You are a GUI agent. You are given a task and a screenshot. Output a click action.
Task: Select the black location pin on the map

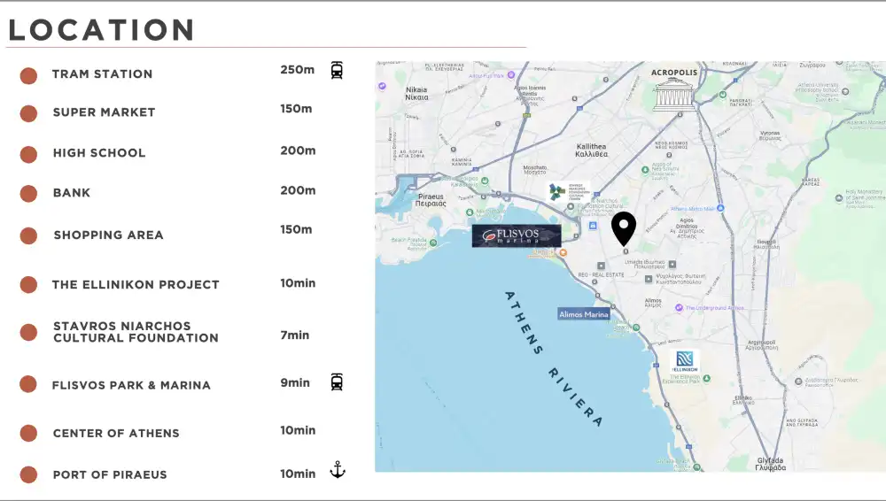click(x=624, y=227)
